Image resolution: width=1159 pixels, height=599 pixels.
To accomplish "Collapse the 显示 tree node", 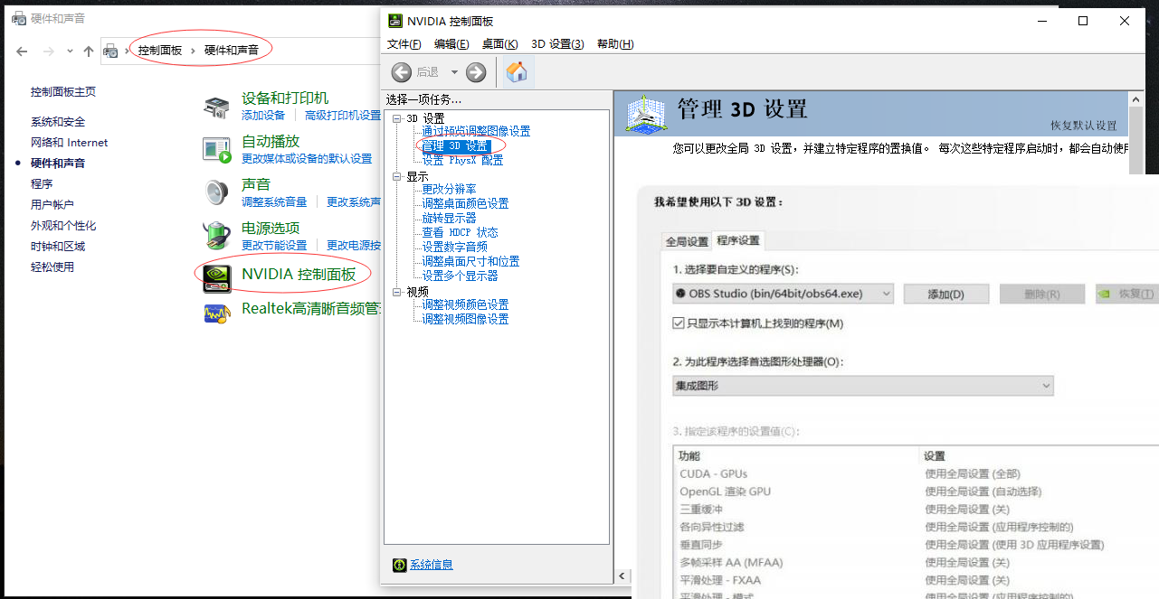I will click(397, 176).
